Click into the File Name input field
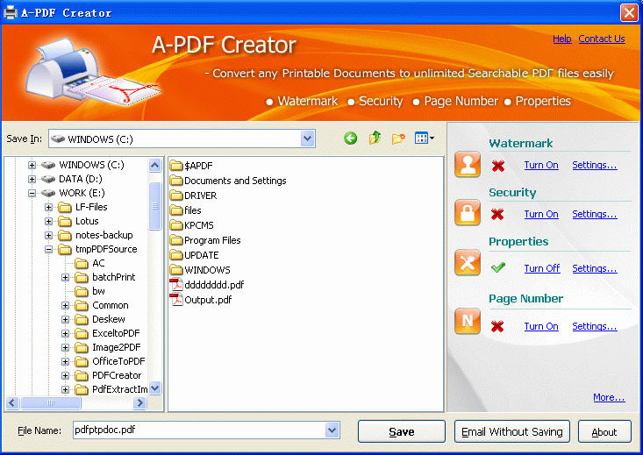Screen dimensions: 643x455 (x=199, y=430)
